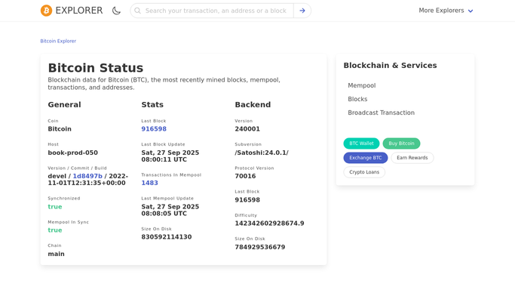This screenshot has width=515, height=290.
Task: Open Blocks in Blockchain & Services
Action: click(357, 99)
